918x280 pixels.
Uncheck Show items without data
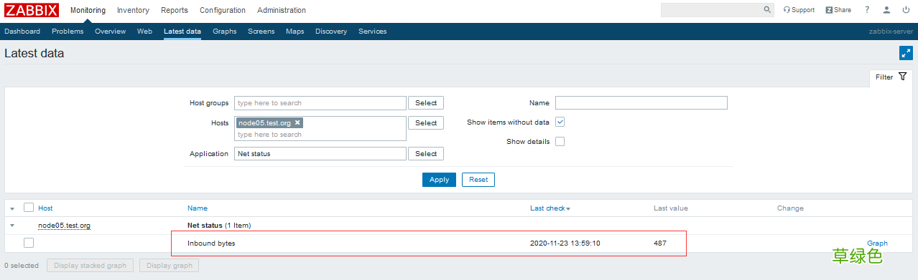point(560,122)
